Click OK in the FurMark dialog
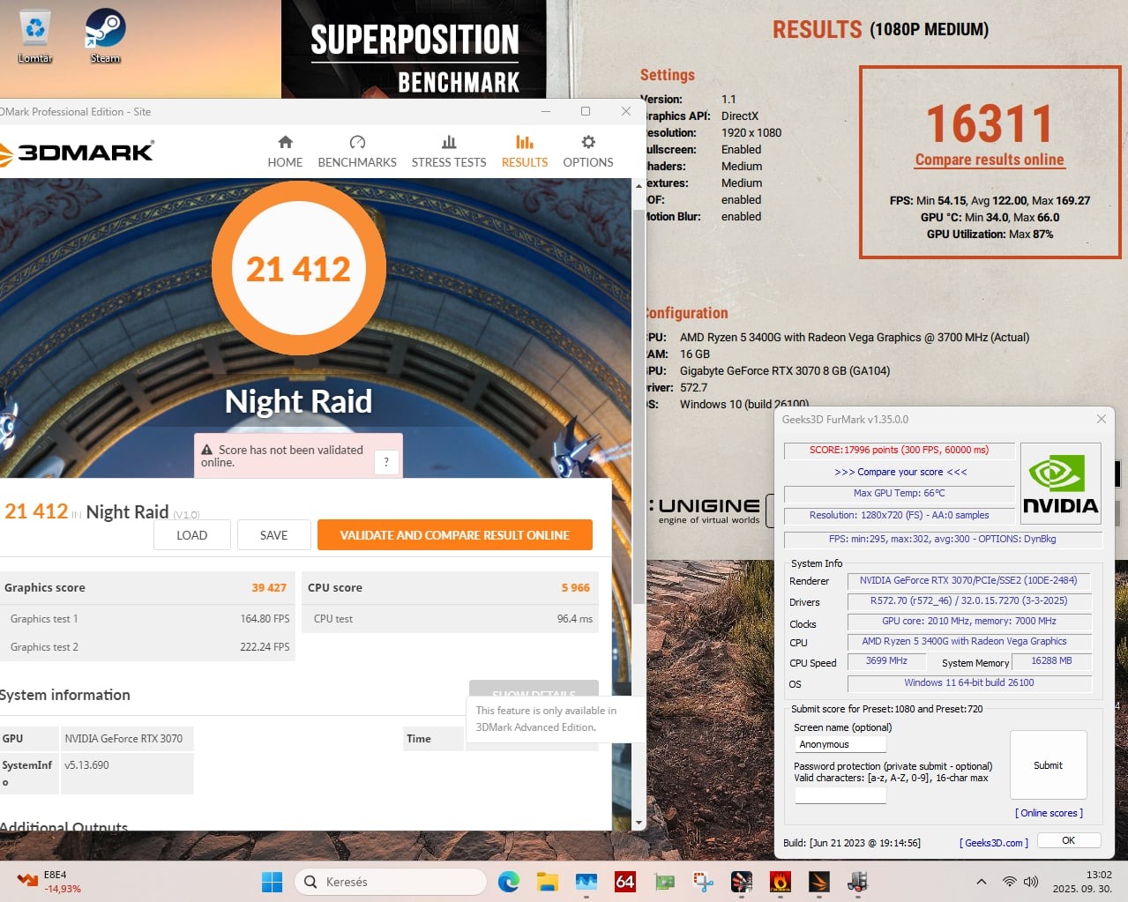Screen dimensions: 1128x902 1068,840
